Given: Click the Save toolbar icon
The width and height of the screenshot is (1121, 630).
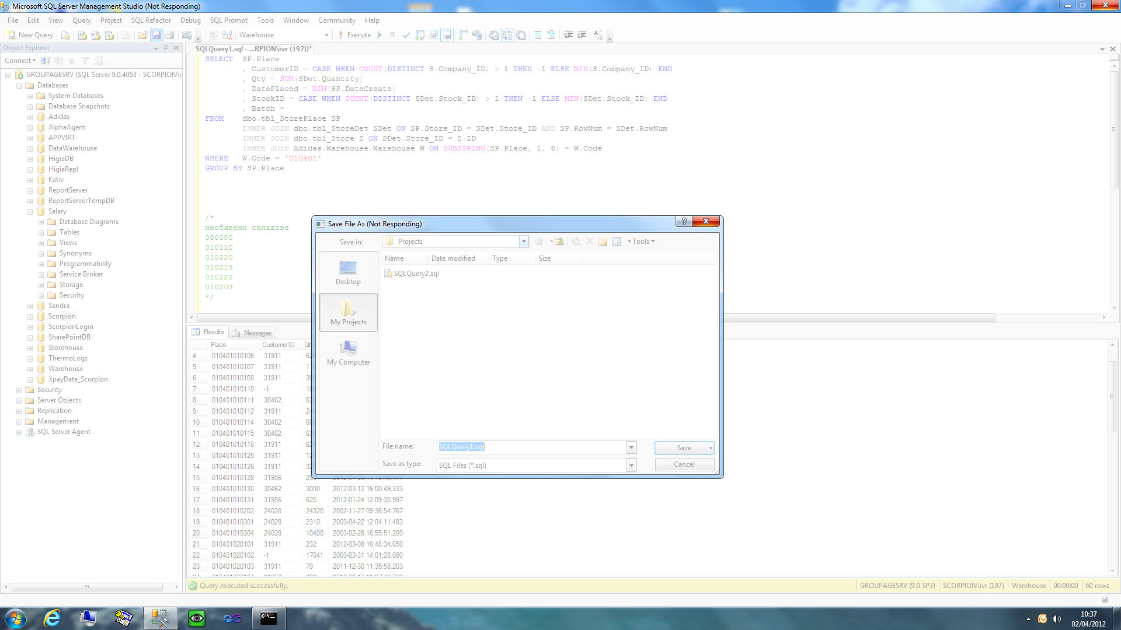Looking at the screenshot, I should 156,35.
